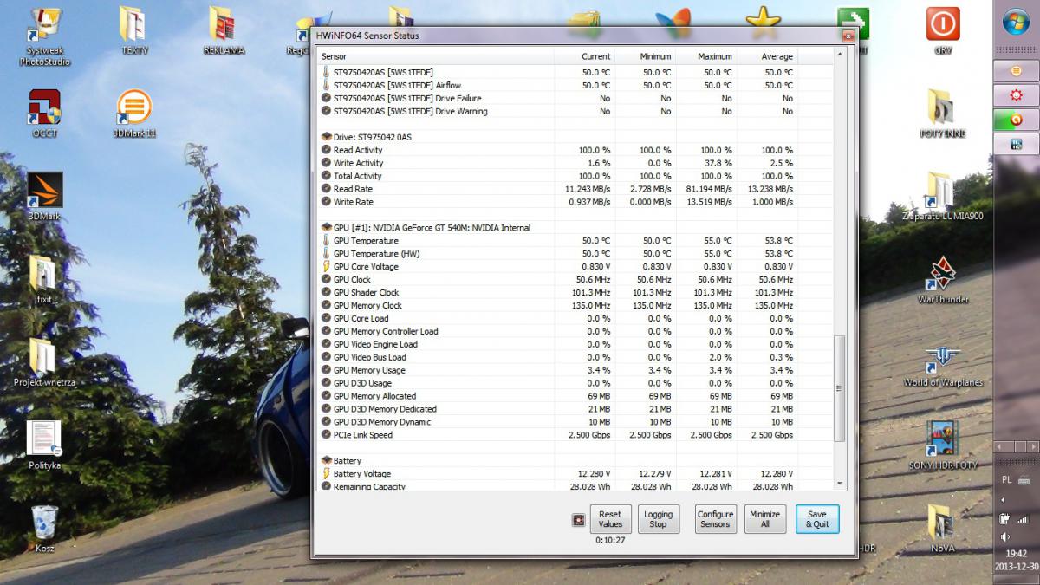1040x585 pixels.
Task: Click the HWiNFO taskbar button
Action: point(1016,144)
